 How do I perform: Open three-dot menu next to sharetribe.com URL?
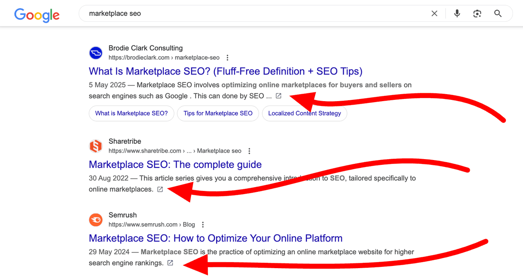(249, 151)
